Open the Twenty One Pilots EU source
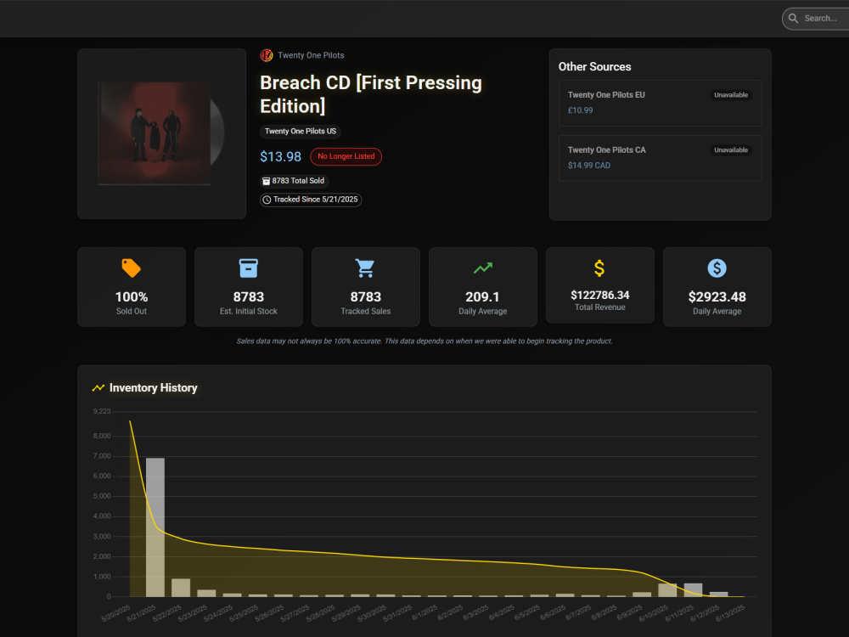The height and width of the screenshot is (637, 849). (x=660, y=103)
